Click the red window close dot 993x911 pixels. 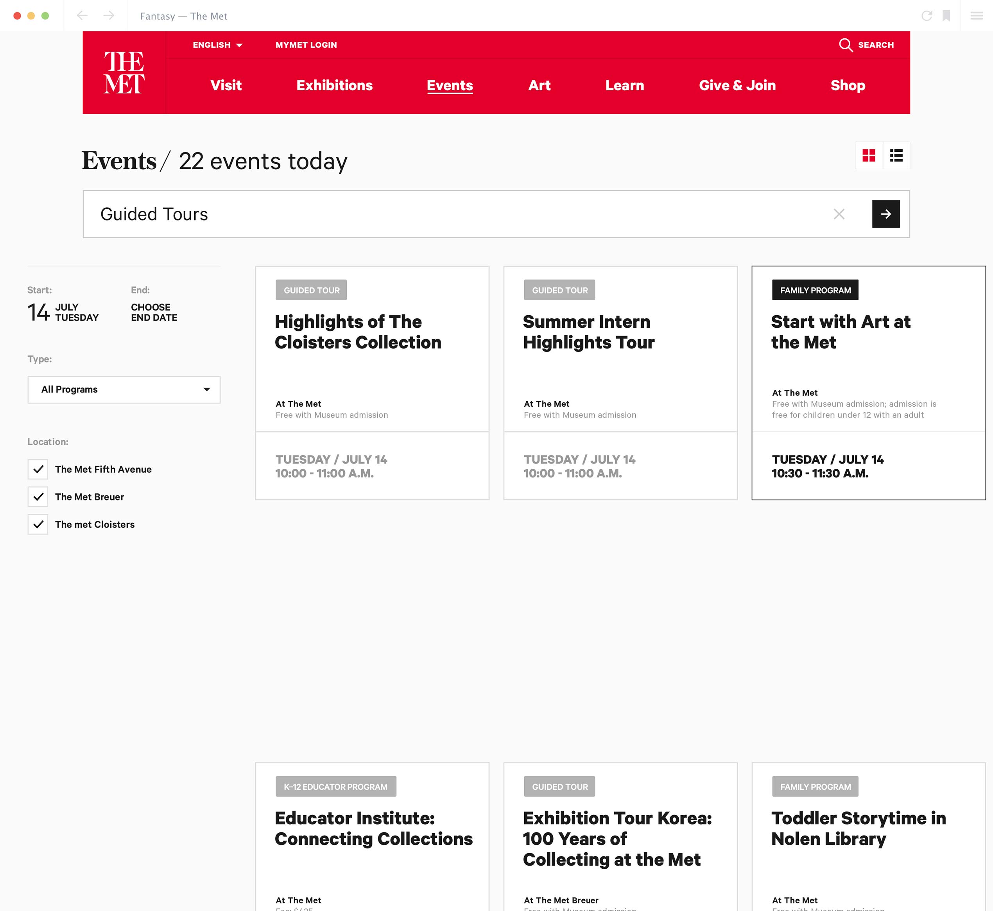[17, 16]
